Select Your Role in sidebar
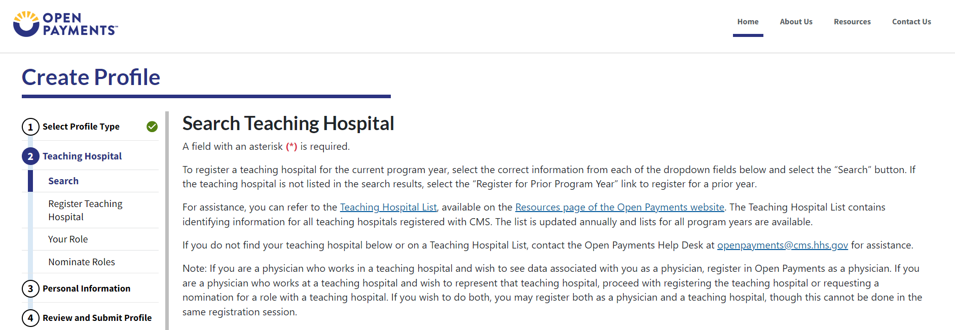The image size is (955, 330). pyautogui.click(x=68, y=239)
